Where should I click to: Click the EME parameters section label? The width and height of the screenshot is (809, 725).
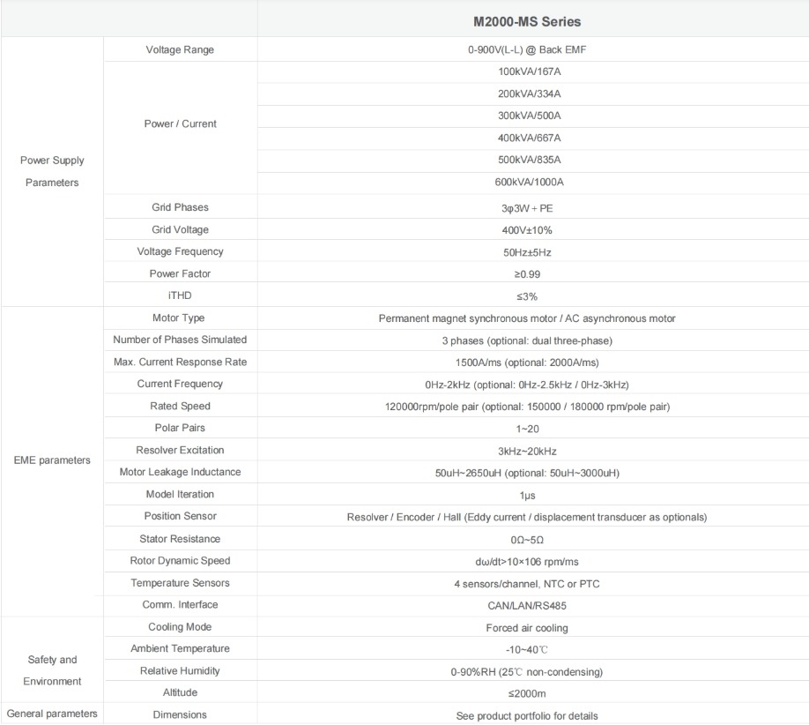pyautogui.click(x=52, y=460)
